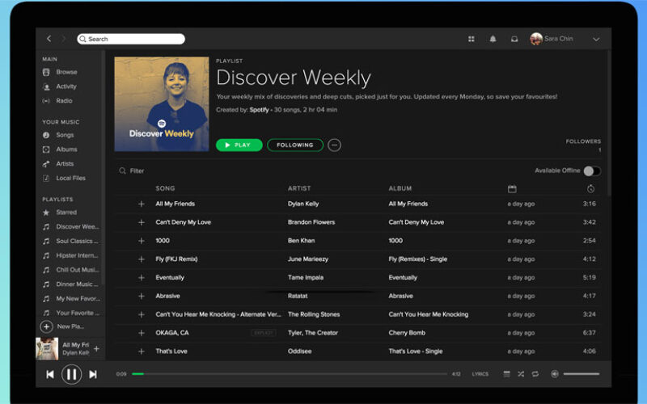647x404 pixels.
Task: Open the playlist more options ellipsis
Action: click(334, 145)
